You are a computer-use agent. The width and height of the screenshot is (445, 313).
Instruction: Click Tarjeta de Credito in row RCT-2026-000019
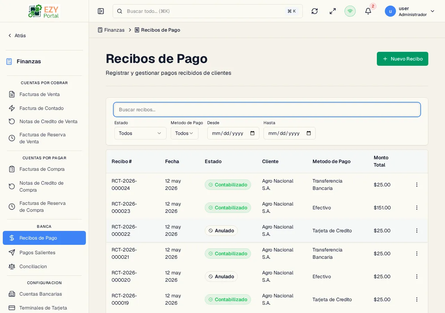pos(332,299)
